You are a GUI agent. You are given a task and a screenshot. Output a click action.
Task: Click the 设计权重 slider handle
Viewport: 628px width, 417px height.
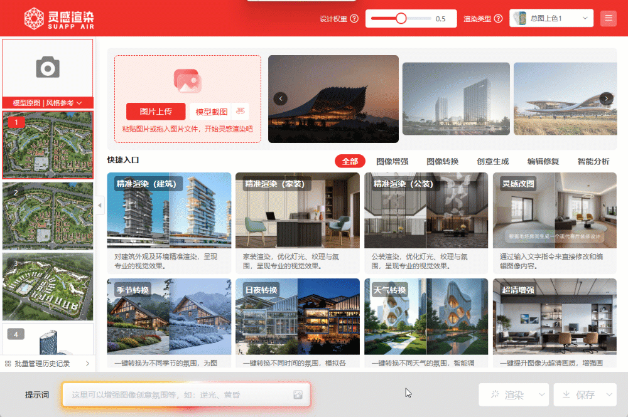coord(401,19)
